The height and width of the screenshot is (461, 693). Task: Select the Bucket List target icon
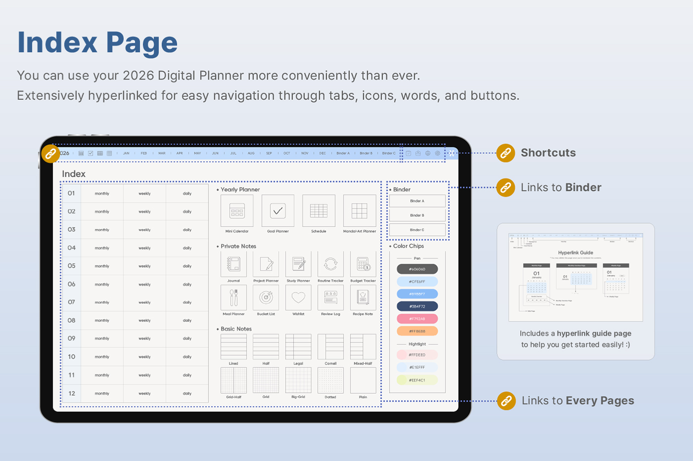tap(266, 297)
